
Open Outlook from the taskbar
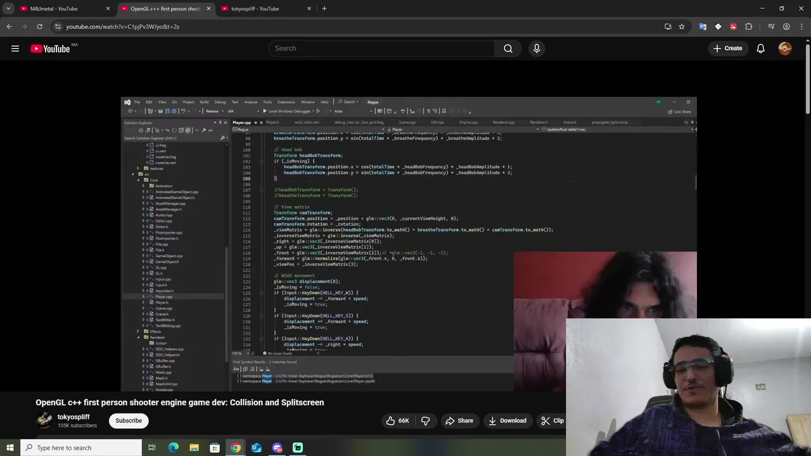[257, 448]
